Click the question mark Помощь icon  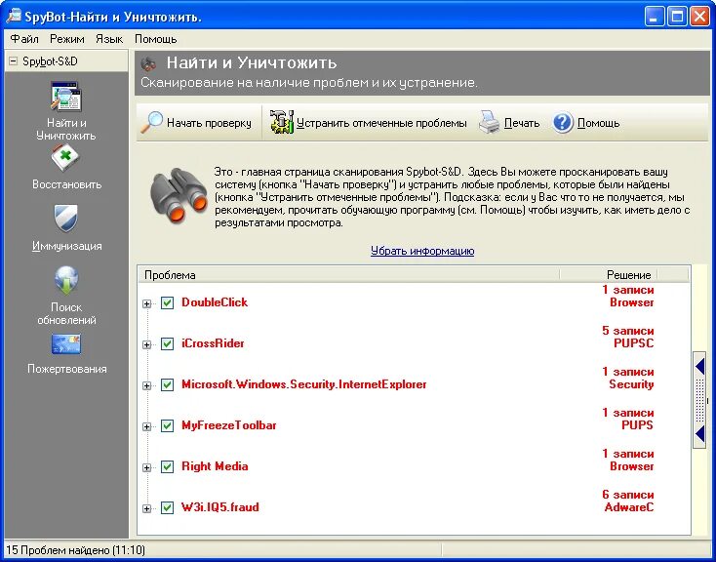point(563,123)
